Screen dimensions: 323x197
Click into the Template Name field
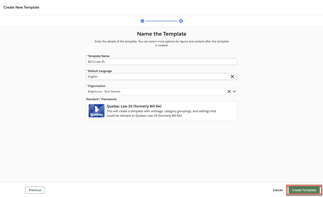[161, 62]
